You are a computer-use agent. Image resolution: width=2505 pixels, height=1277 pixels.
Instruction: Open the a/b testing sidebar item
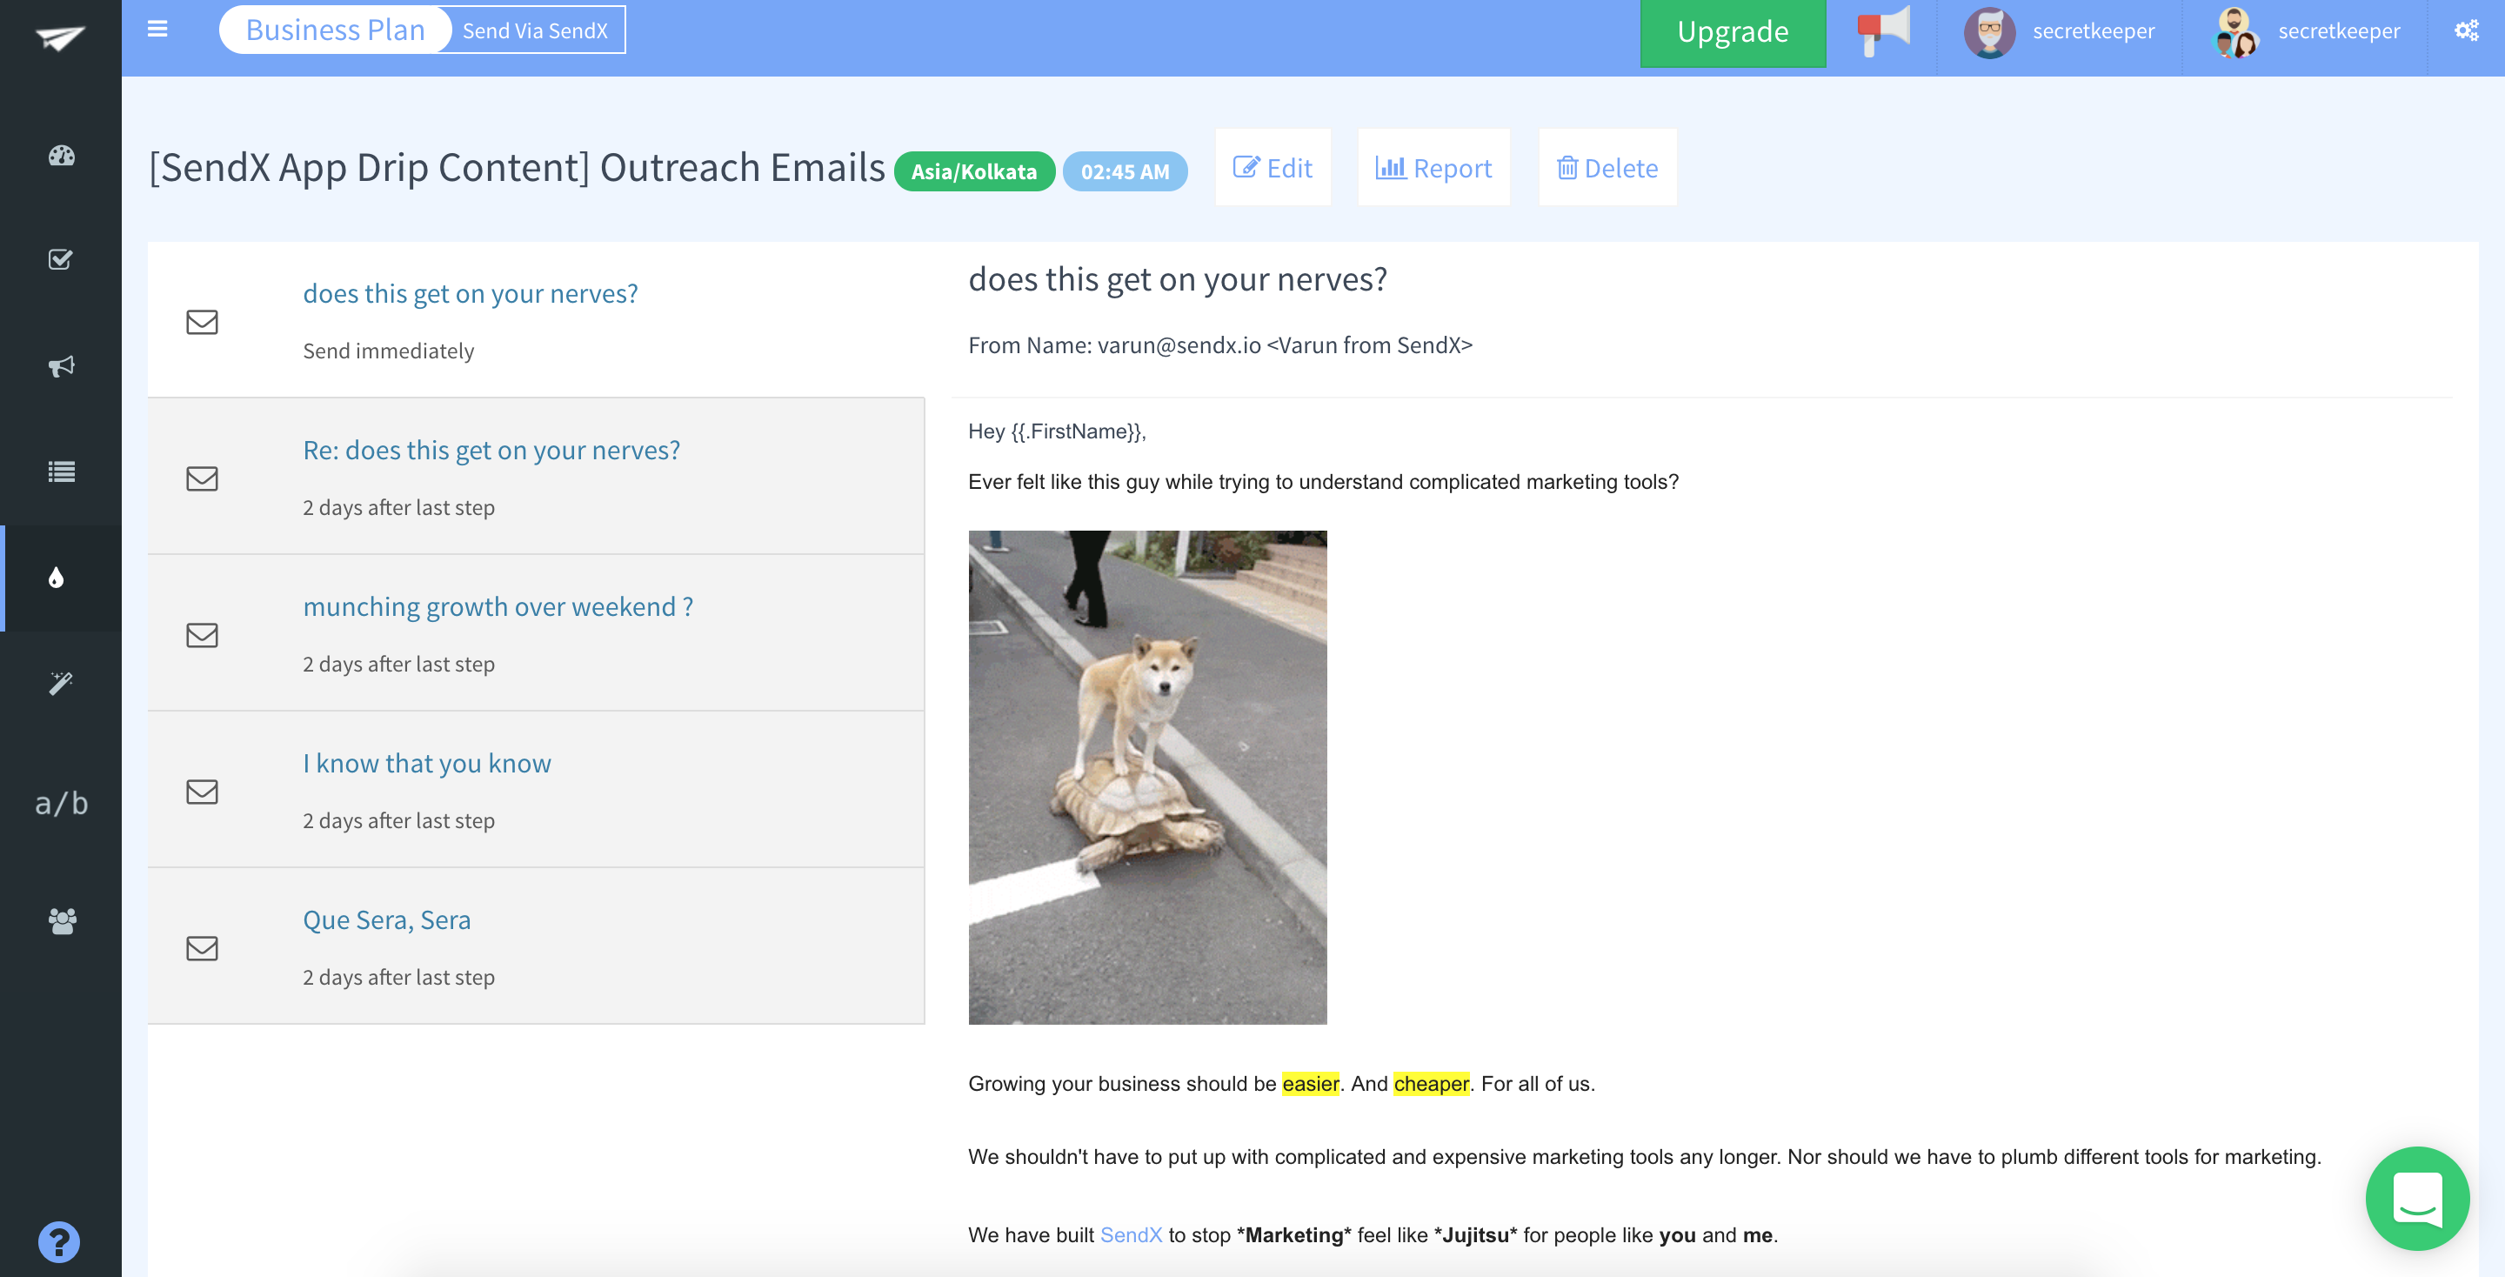click(61, 804)
